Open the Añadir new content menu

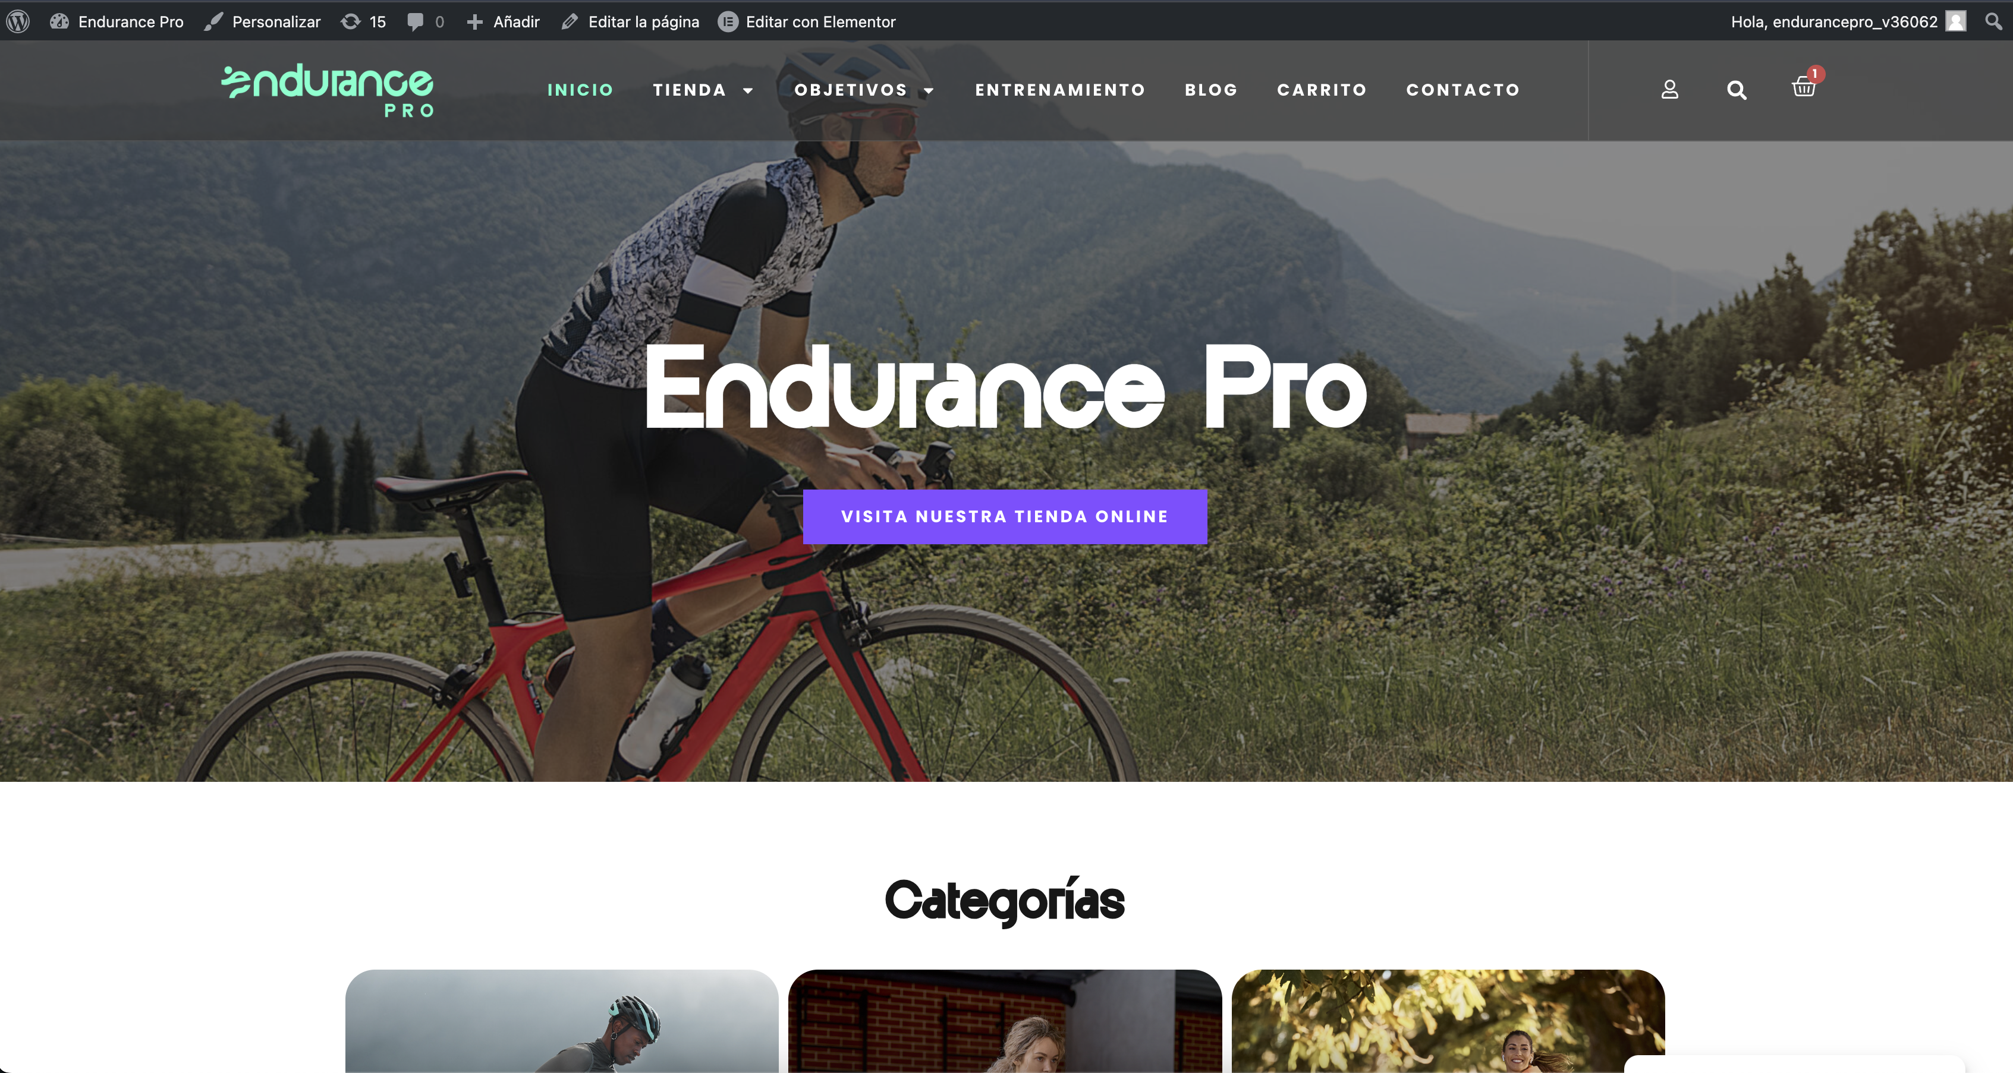pyautogui.click(x=503, y=22)
